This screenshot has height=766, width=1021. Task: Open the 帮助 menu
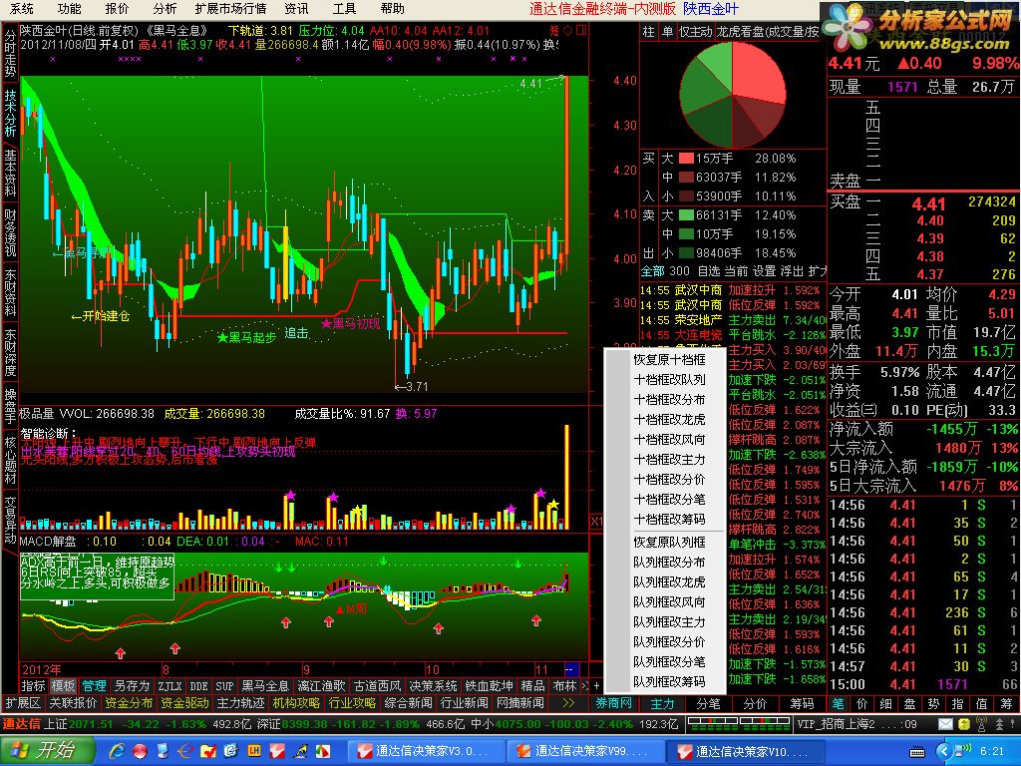click(x=392, y=8)
